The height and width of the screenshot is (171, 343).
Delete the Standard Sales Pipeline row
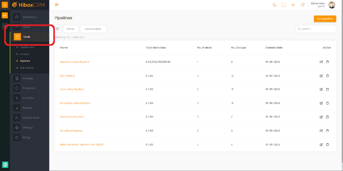pos(328,62)
